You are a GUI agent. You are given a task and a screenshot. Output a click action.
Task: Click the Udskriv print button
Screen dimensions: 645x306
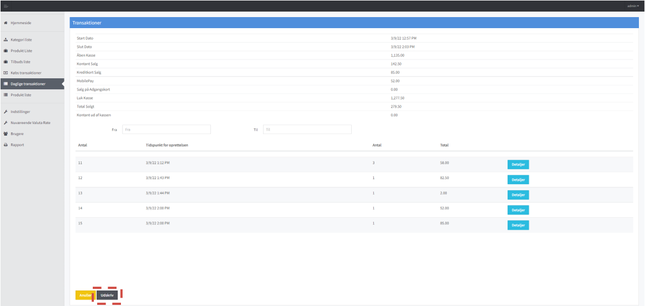[x=107, y=296]
